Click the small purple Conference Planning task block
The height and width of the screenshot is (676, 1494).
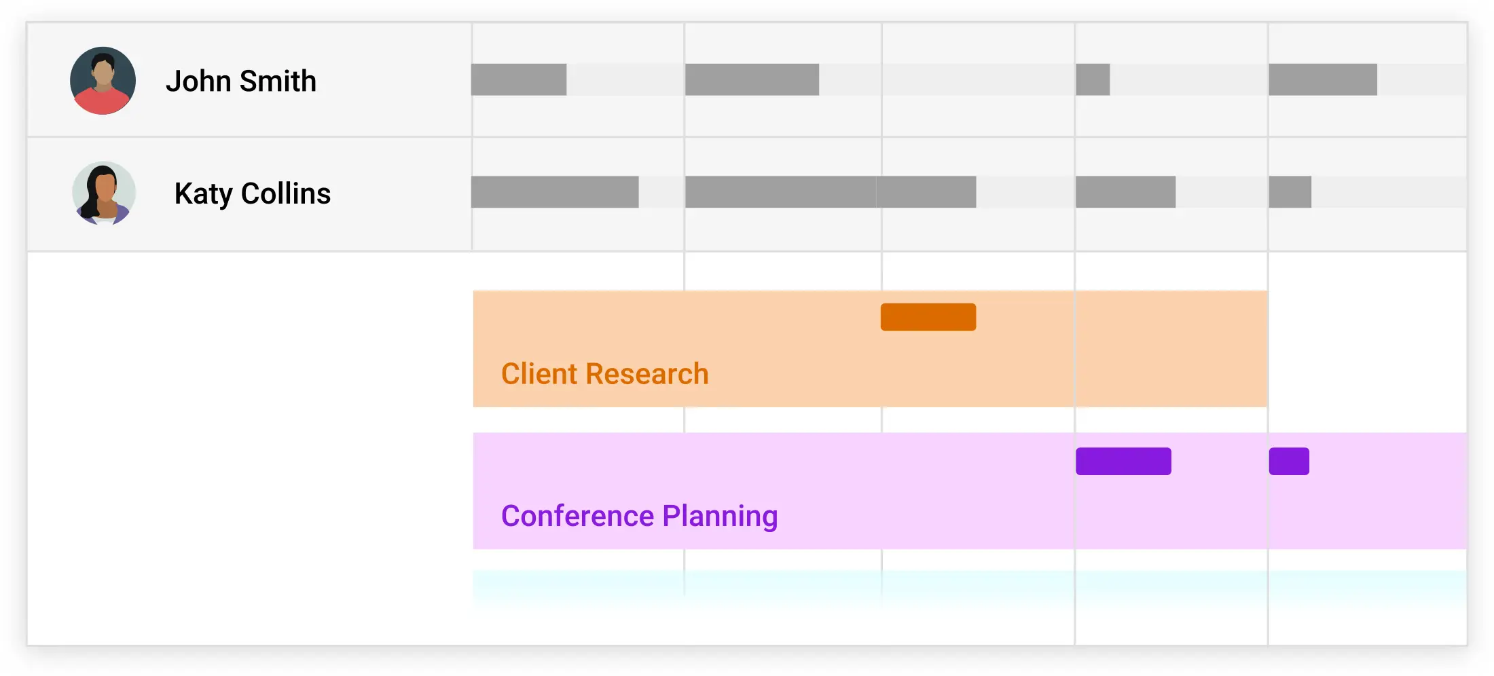point(1289,462)
